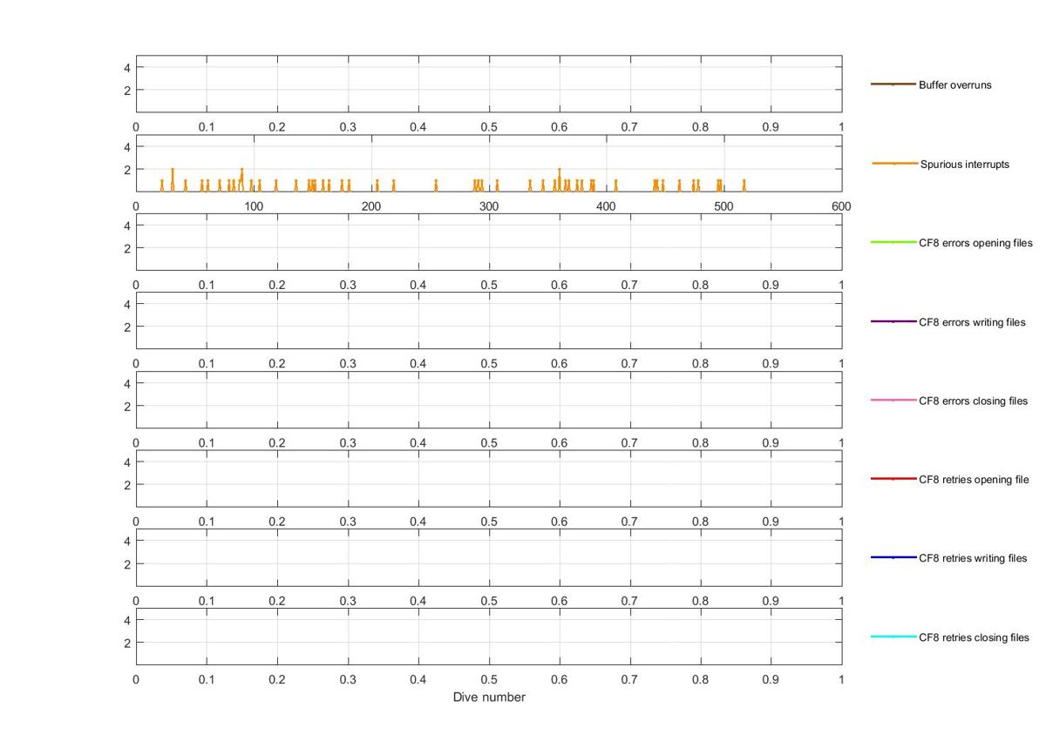Screen dimensions: 1046x748
Task: Click the Buffer overruns legend label
Action: [954, 85]
